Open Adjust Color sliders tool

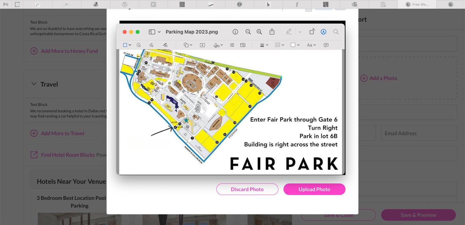(232, 45)
